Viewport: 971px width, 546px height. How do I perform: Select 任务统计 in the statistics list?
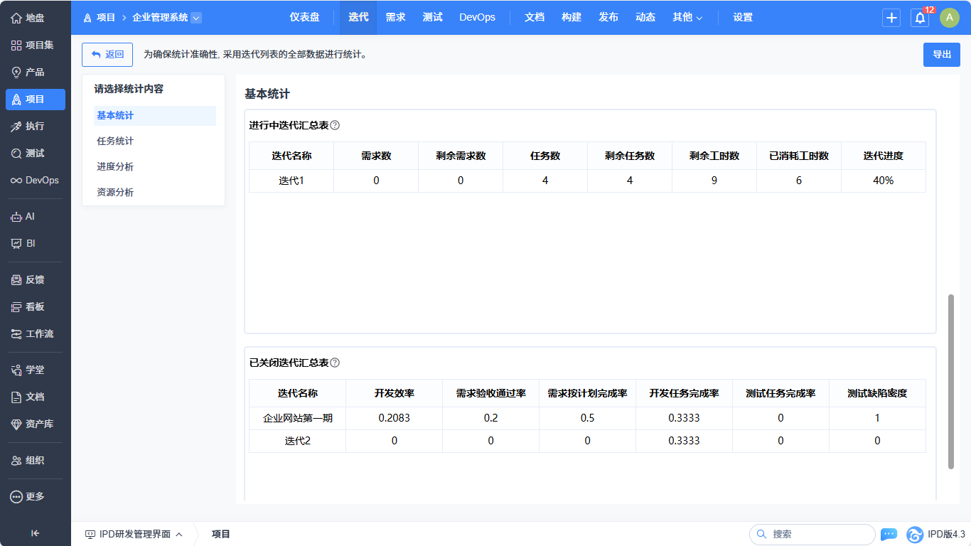click(x=115, y=141)
